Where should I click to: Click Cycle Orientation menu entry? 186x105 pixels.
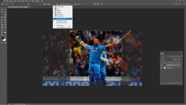(62, 27)
